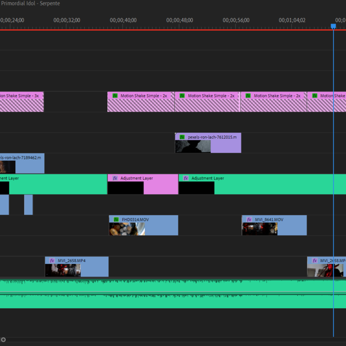Click fx badge on MVI_8641.MOV clip

point(248,219)
